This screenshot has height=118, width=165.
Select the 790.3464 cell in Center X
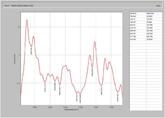click(138, 16)
